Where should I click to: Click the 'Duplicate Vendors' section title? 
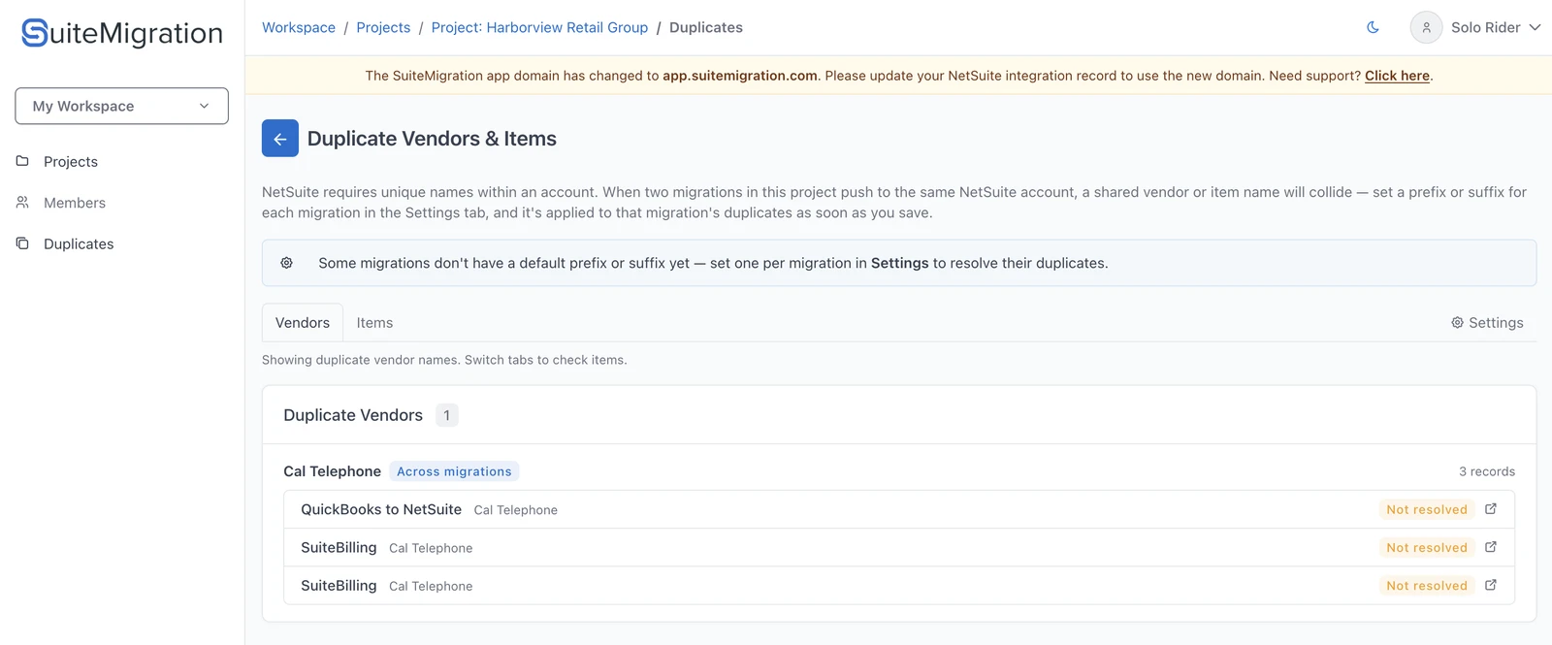[x=353, y=415]
